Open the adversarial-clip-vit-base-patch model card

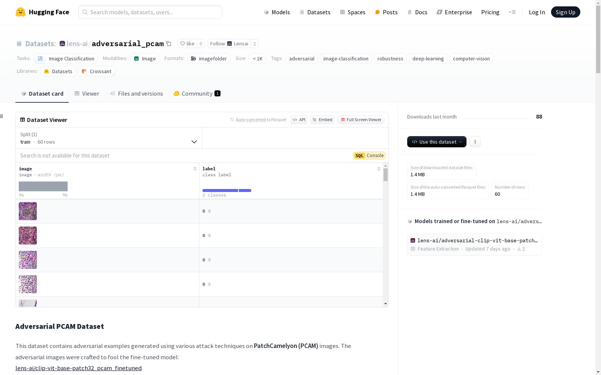pos(474,244)
